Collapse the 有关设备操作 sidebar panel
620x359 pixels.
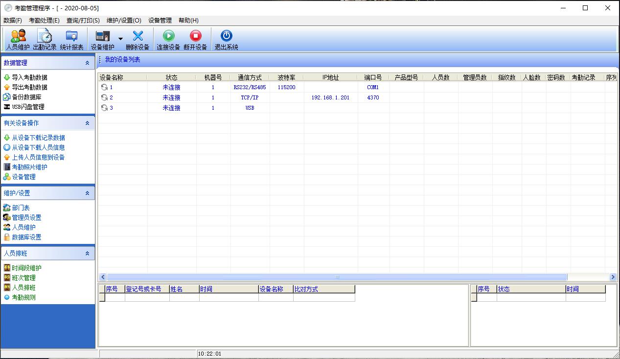87,123
